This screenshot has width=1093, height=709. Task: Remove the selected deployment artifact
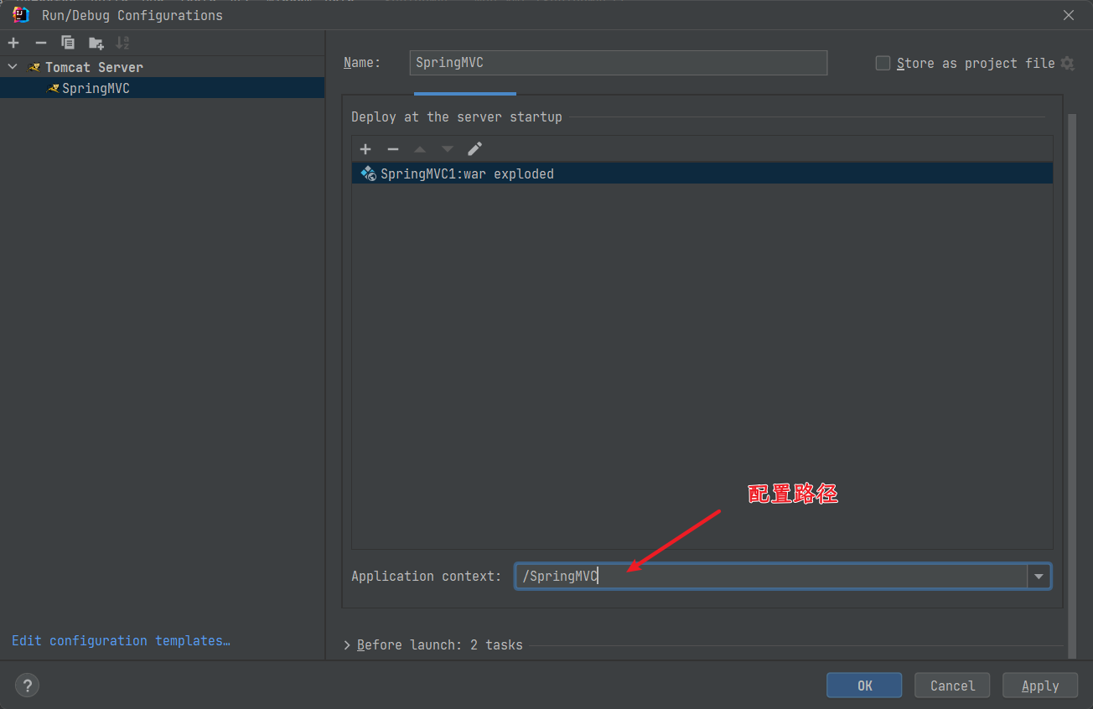tap(392, 149)
